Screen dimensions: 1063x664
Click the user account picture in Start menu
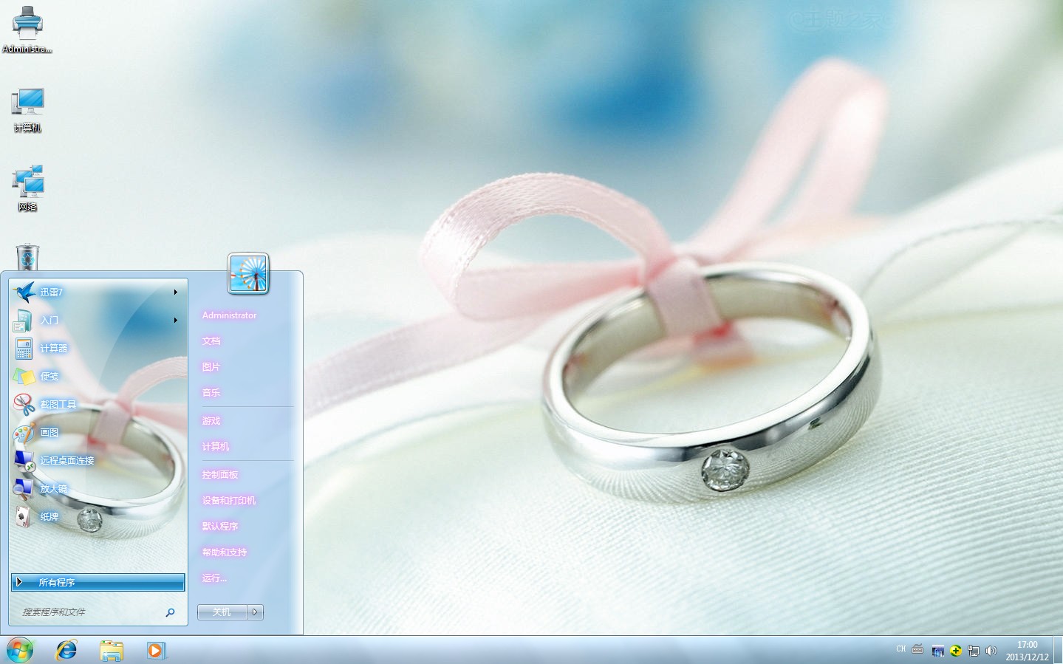point(248,273)
